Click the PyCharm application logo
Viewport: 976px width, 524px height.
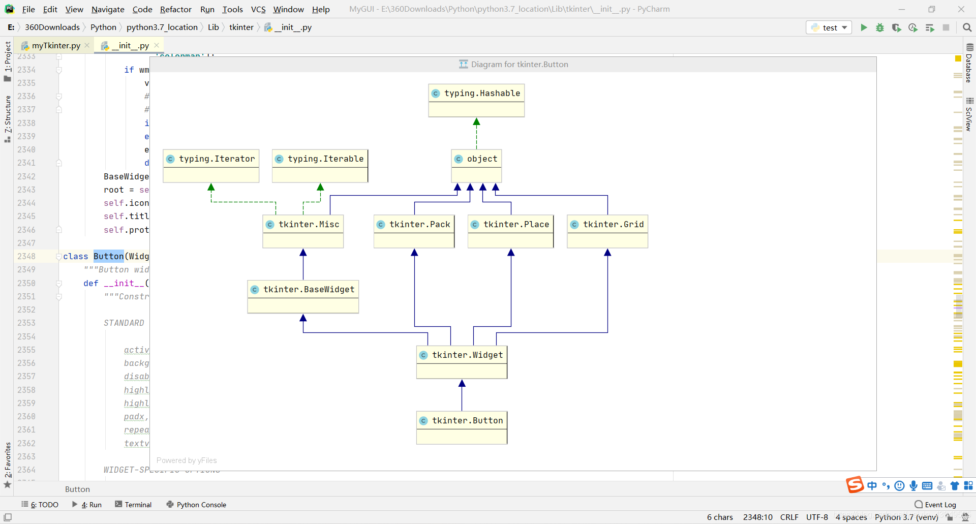tap(9, 9)
